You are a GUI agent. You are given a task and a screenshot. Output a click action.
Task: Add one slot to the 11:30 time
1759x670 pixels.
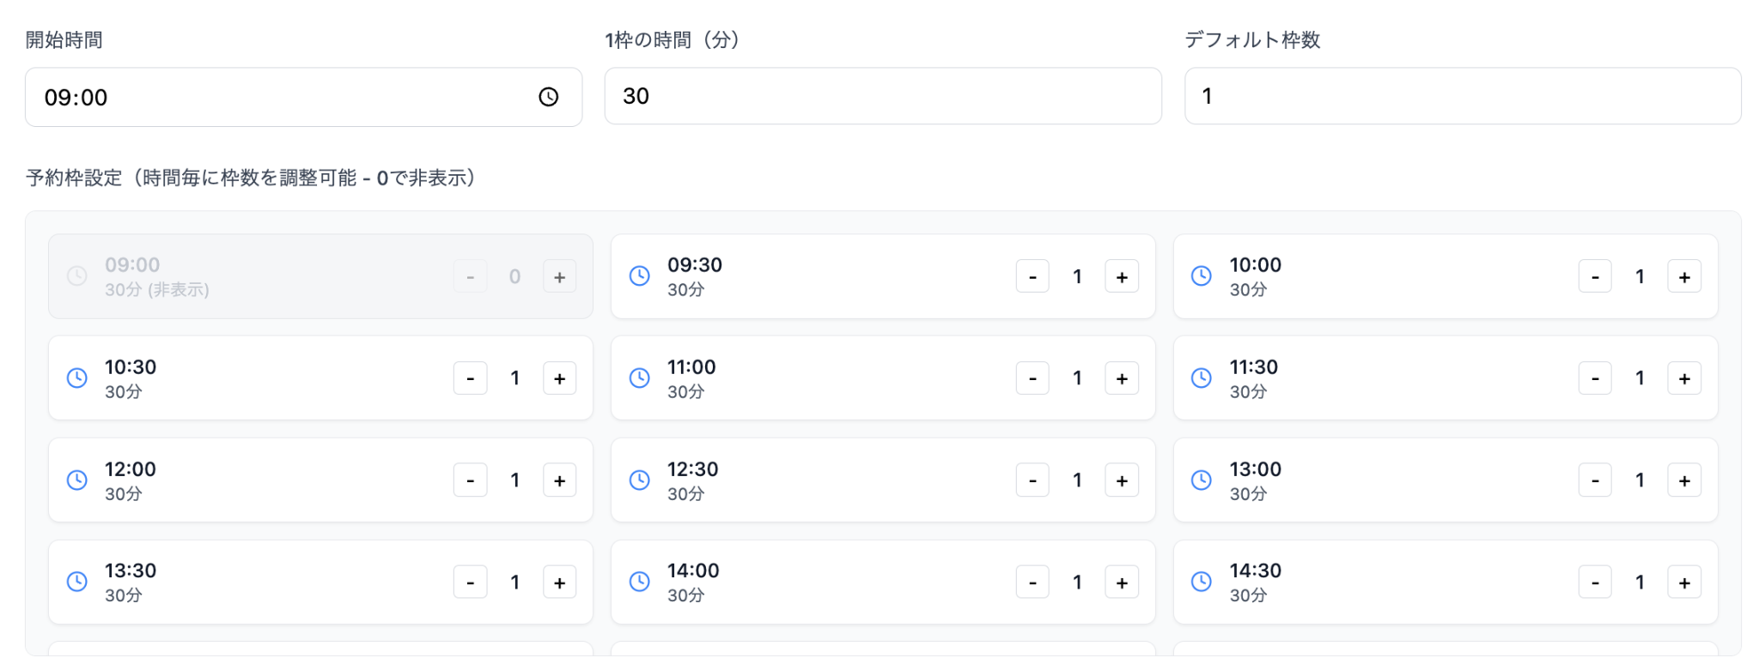point(1683,378)
